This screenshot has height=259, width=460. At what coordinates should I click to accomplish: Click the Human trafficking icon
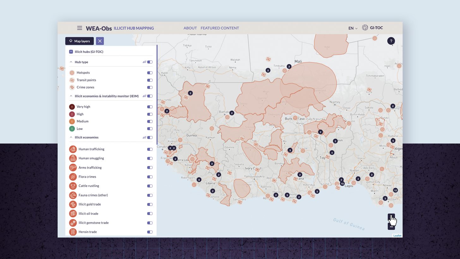(73, 149)
